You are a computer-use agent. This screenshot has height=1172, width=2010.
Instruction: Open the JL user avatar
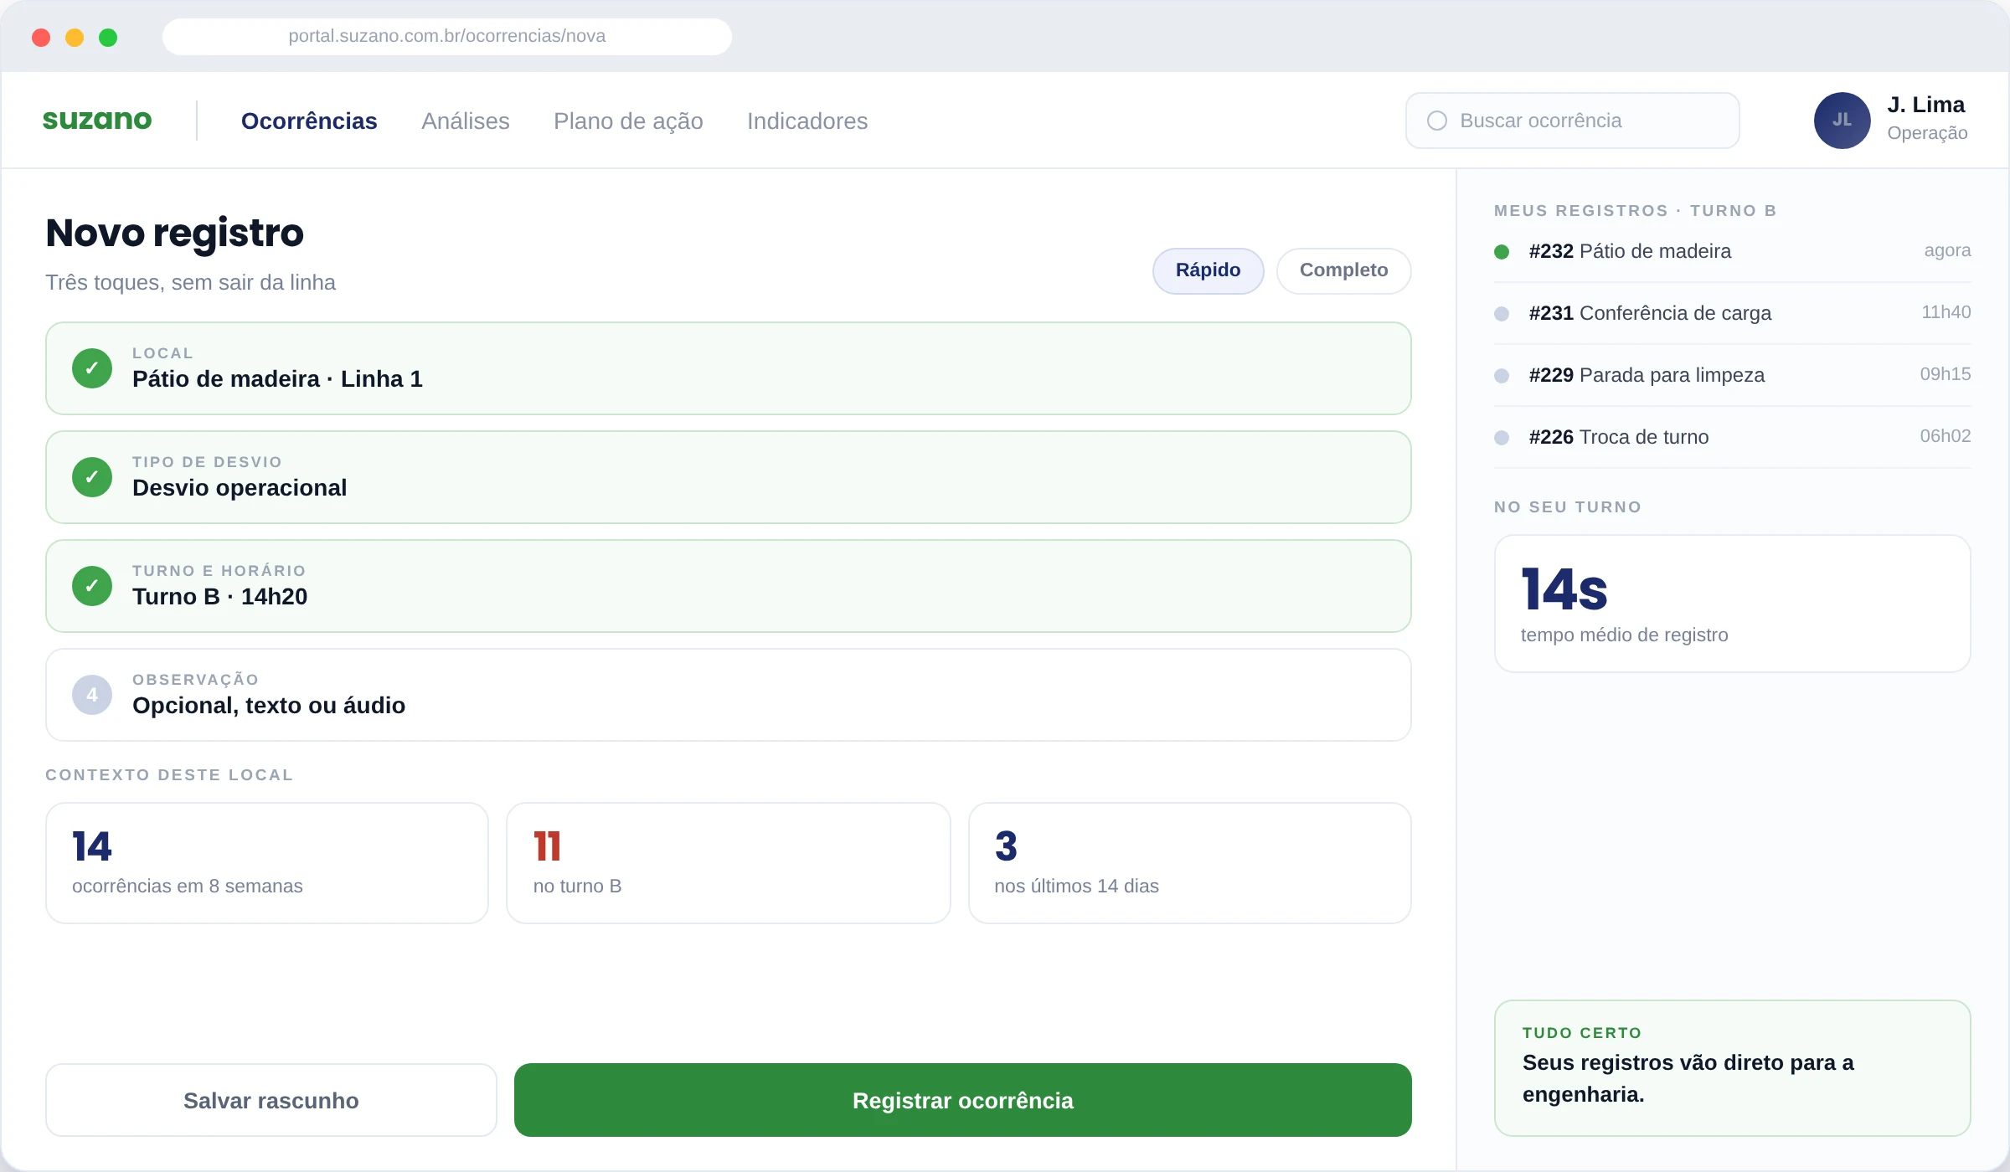1842,121
